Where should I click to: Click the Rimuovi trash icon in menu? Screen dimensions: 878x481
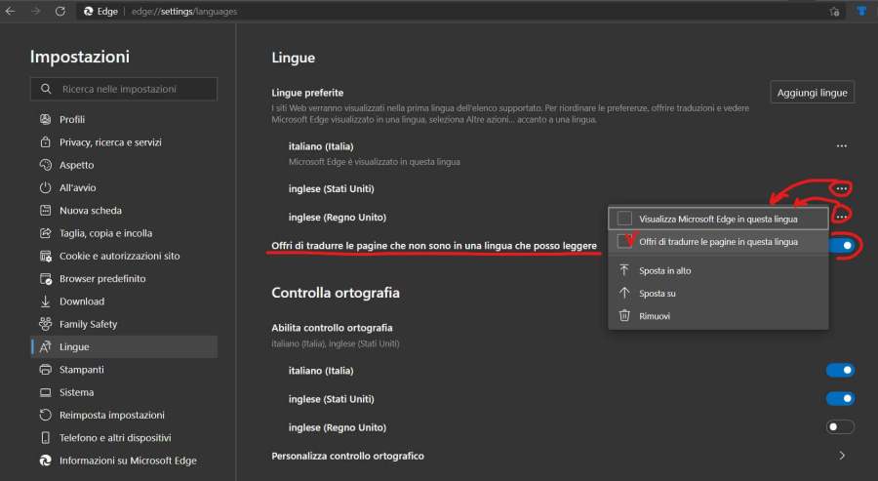tap(624, 315)
